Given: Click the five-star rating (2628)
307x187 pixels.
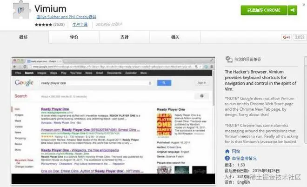Looking at the screenshot, I should 49,25.
